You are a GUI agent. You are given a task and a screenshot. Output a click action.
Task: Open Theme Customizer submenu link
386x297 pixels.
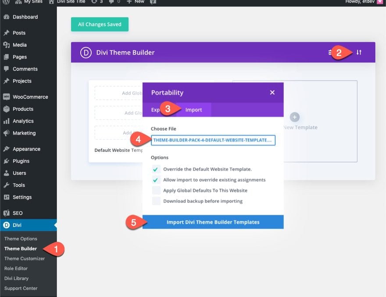[25, 259]
